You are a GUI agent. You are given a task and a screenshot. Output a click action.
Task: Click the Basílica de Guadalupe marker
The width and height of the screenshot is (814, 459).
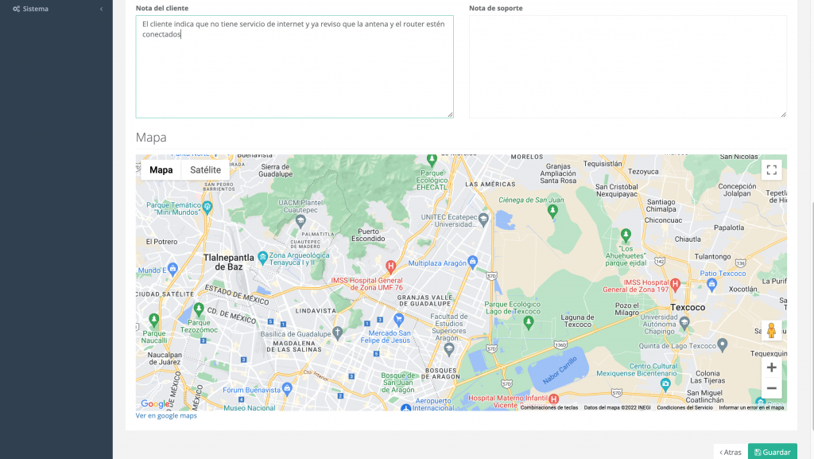tap(337, 333)
